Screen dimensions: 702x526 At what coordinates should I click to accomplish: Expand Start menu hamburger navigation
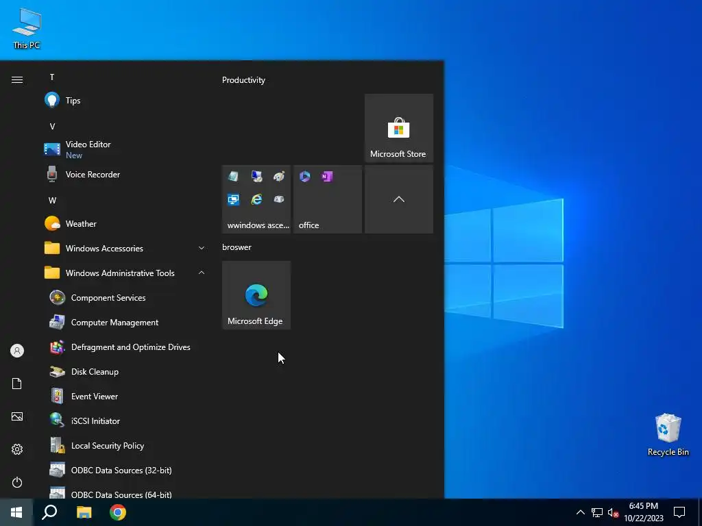point(17,79)
